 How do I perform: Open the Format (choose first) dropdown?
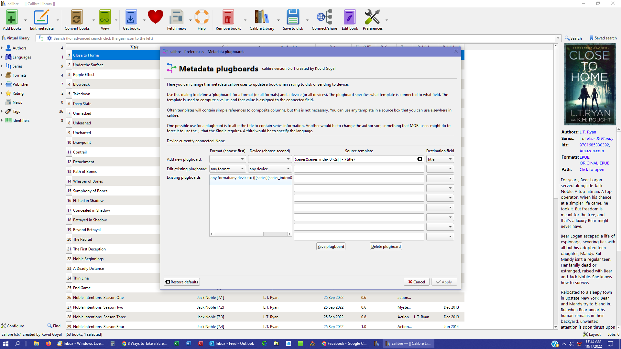click(227, 159)
